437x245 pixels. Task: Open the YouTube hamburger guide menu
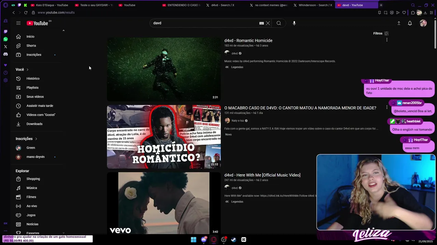(x=18, y=23)
